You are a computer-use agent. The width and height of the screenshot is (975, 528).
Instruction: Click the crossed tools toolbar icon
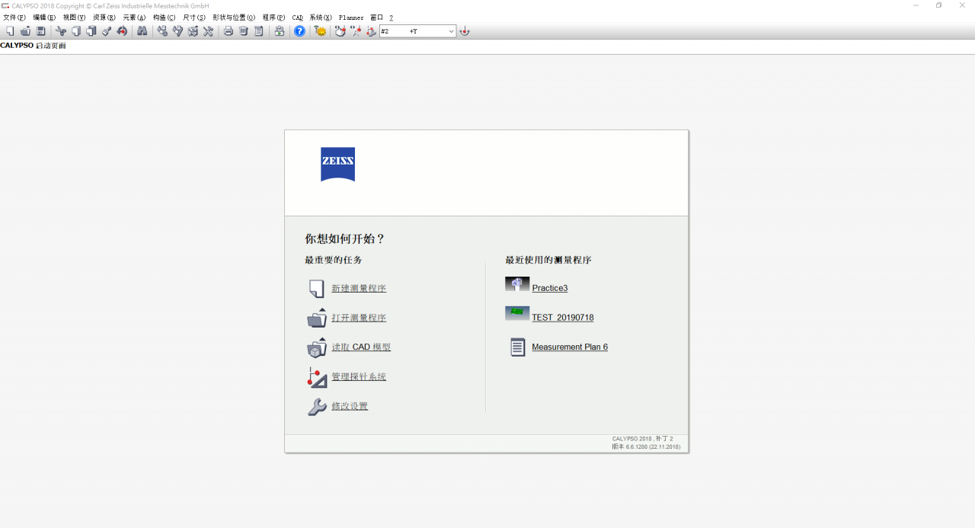coord(208,31)
